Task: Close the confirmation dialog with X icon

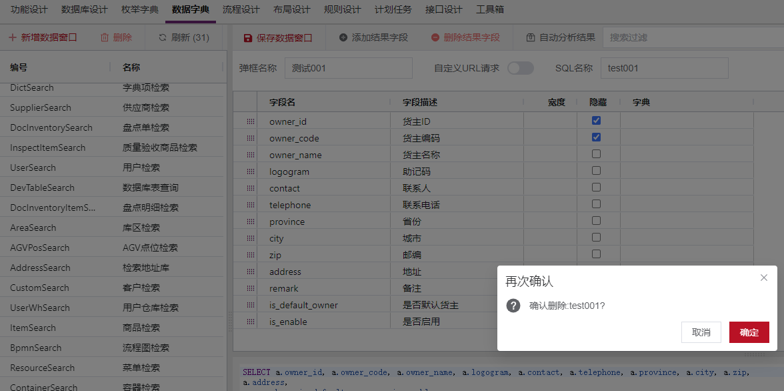Action: point(764,278)
